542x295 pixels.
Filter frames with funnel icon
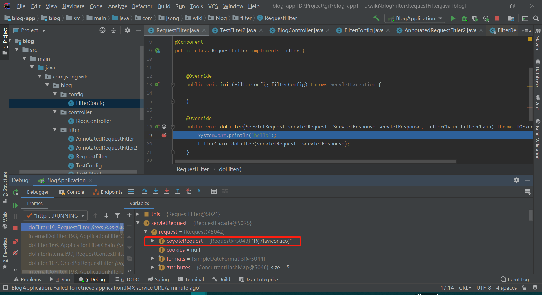tap(117, 216)
